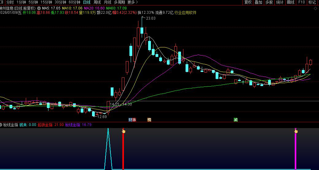Open the 秘线金指 indicator settings icon
The height and width of the screenshot is (170, 319).
(1, 125)
